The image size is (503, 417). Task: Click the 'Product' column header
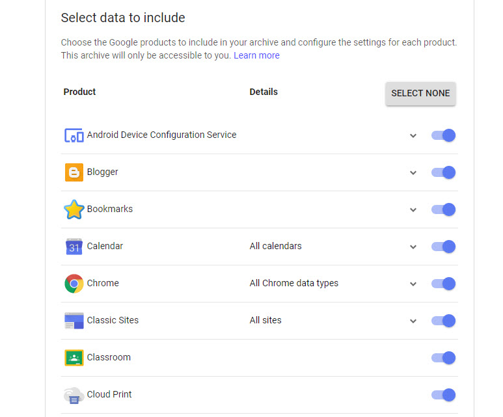79,92
